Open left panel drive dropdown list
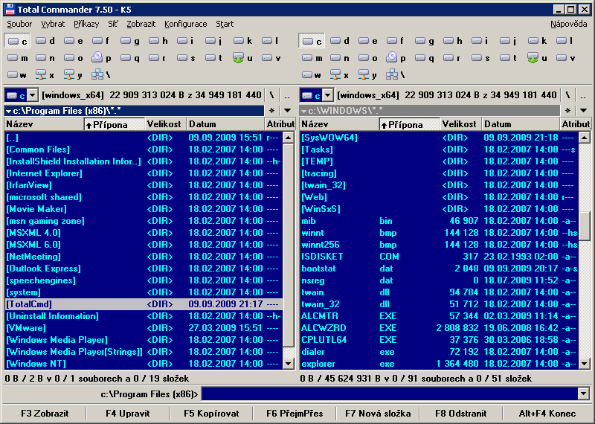The width and height of the screenshot is (595, 424). (33, 95)
